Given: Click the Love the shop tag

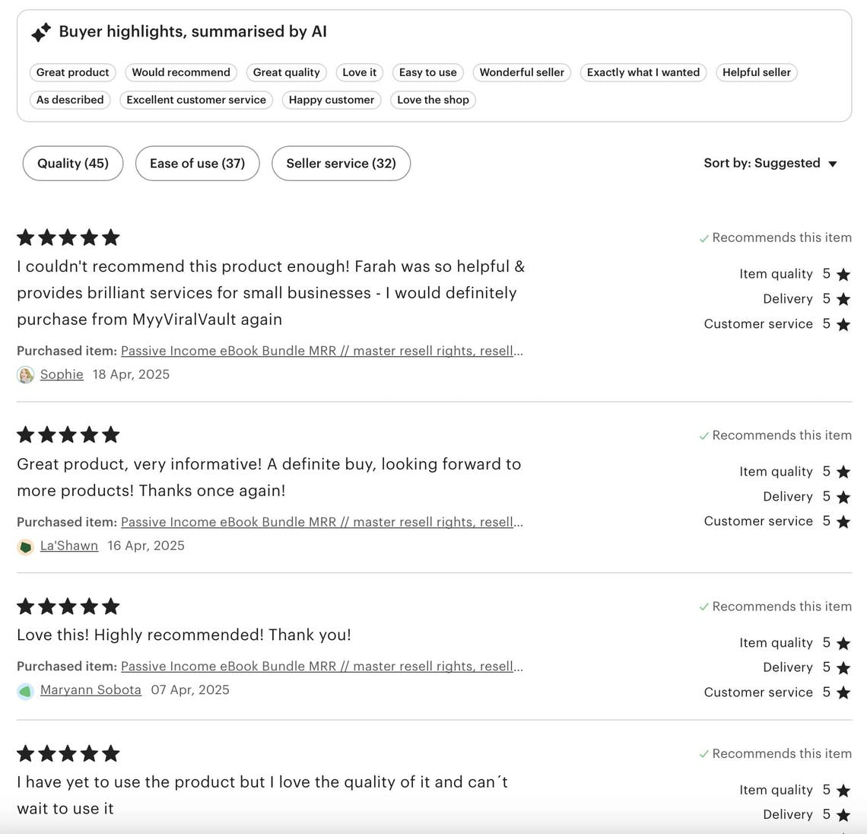Looking at the screenshot, I should point(433,100).
